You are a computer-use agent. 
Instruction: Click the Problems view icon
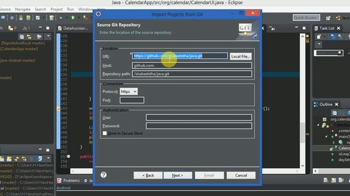tap(59, 180)
